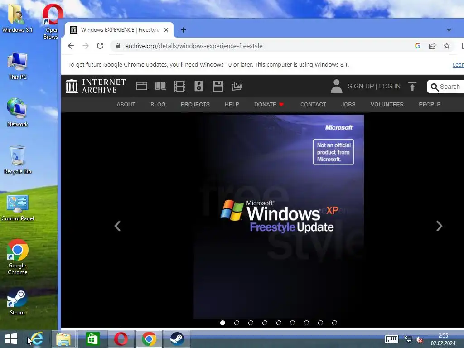464x348 pixels.
Task: Open the PROJECTS menu item
Action: coord(195,105)
